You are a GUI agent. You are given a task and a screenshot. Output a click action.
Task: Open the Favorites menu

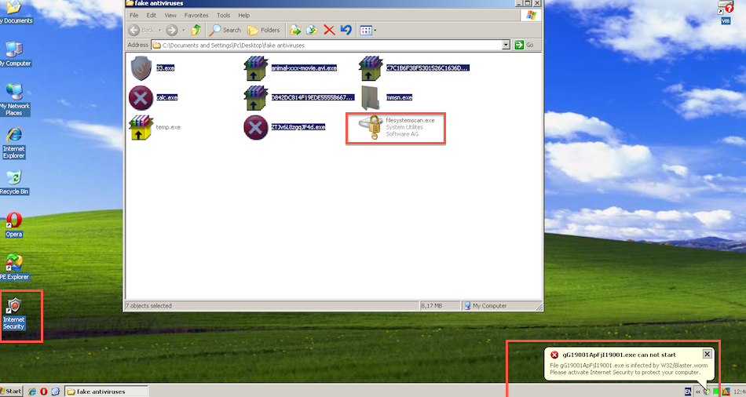196,15
